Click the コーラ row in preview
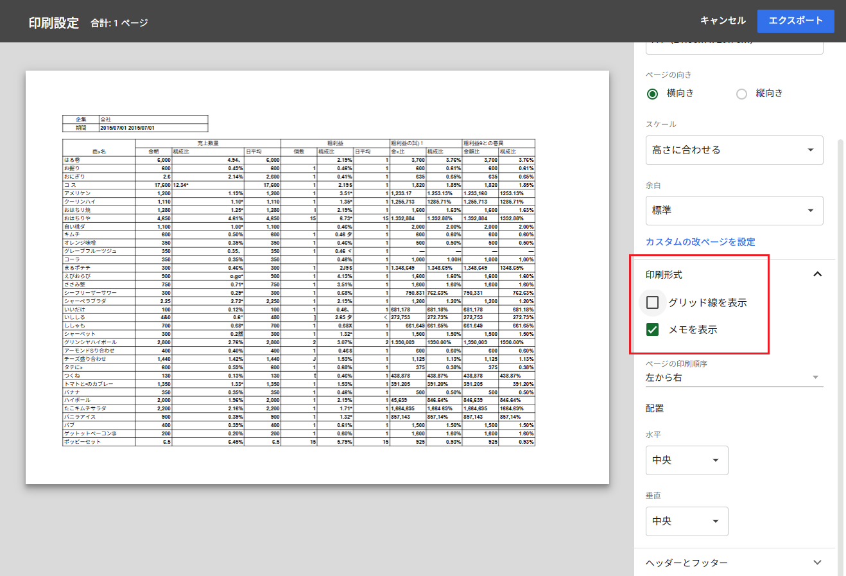Viewport: 846px width, 576px height. (x=298, y=259)
